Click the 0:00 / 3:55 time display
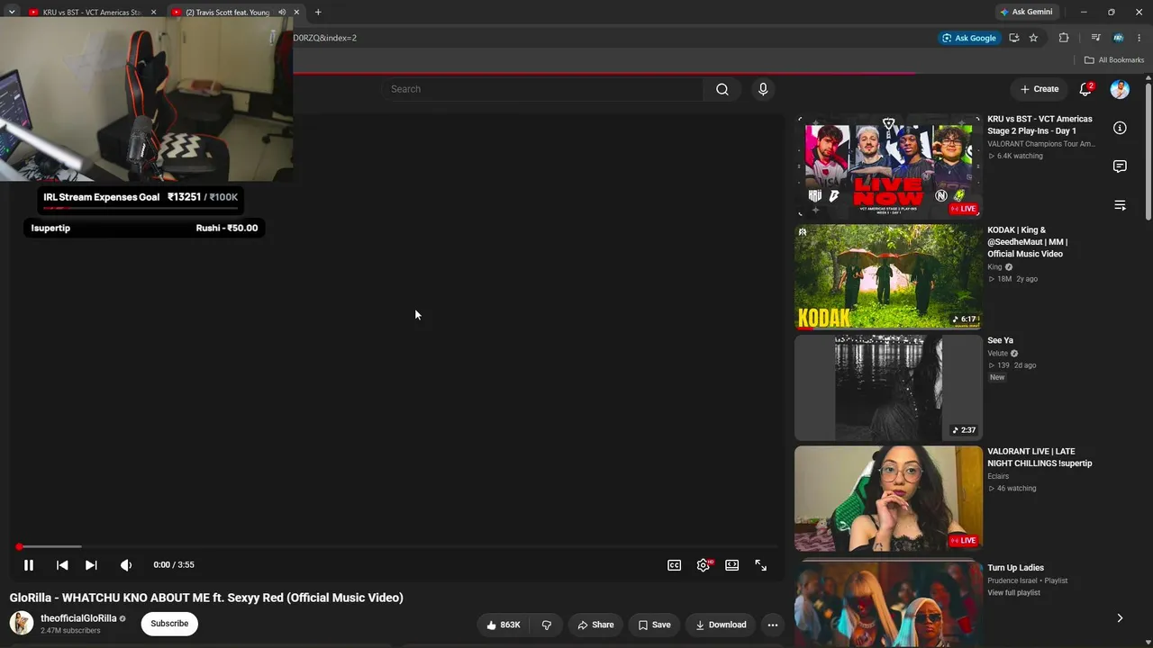Screen dimensions: 1153x648 174,565
